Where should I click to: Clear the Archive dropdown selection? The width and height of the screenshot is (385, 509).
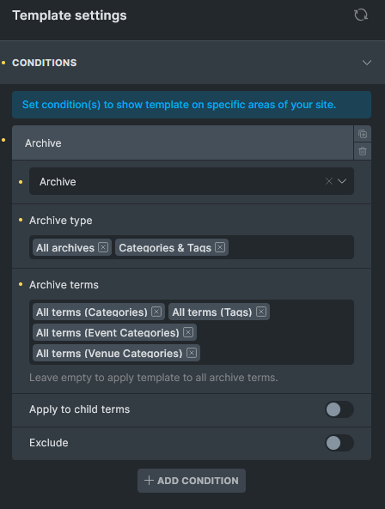(329, 181)
